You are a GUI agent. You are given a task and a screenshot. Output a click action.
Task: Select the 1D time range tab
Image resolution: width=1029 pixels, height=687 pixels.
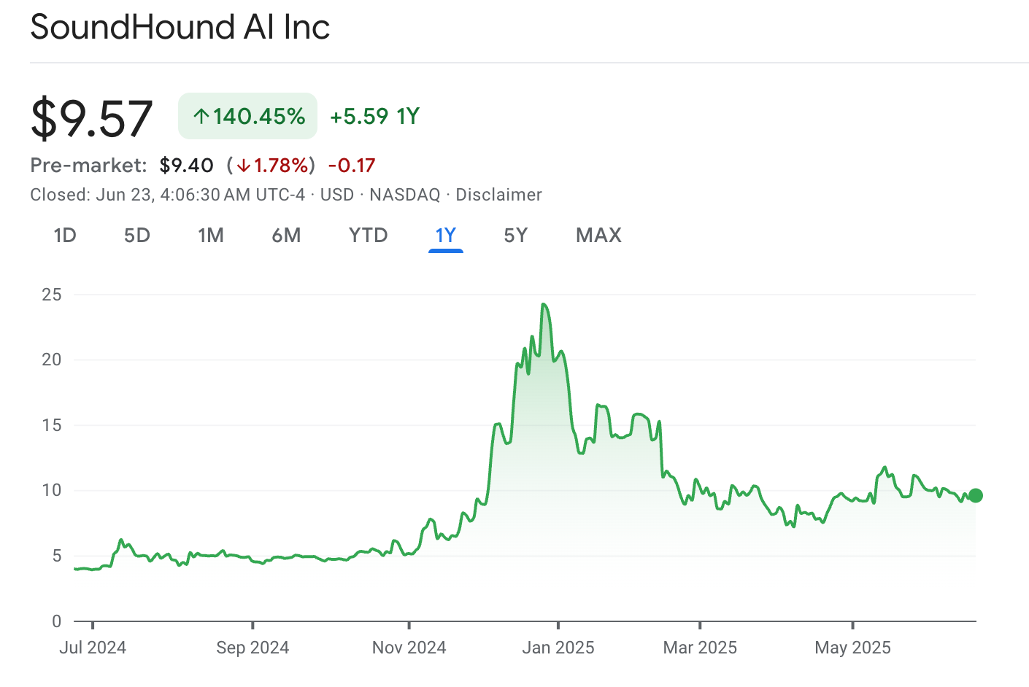click(x=65, y=236)
